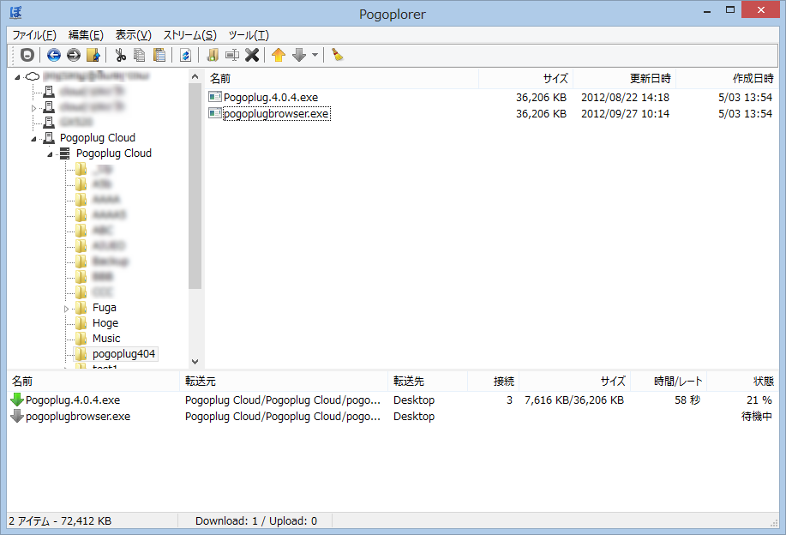The image size is (786, 535).
Task: Select the pogoplug404 tree item
Action: coord(123,354)
